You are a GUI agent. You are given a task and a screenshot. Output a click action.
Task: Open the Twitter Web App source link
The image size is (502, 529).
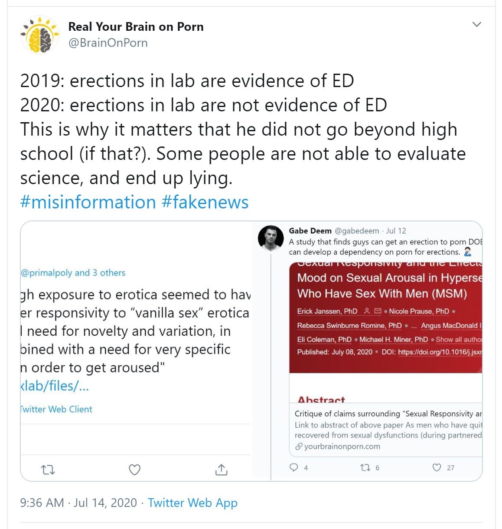tap(192, 503)
